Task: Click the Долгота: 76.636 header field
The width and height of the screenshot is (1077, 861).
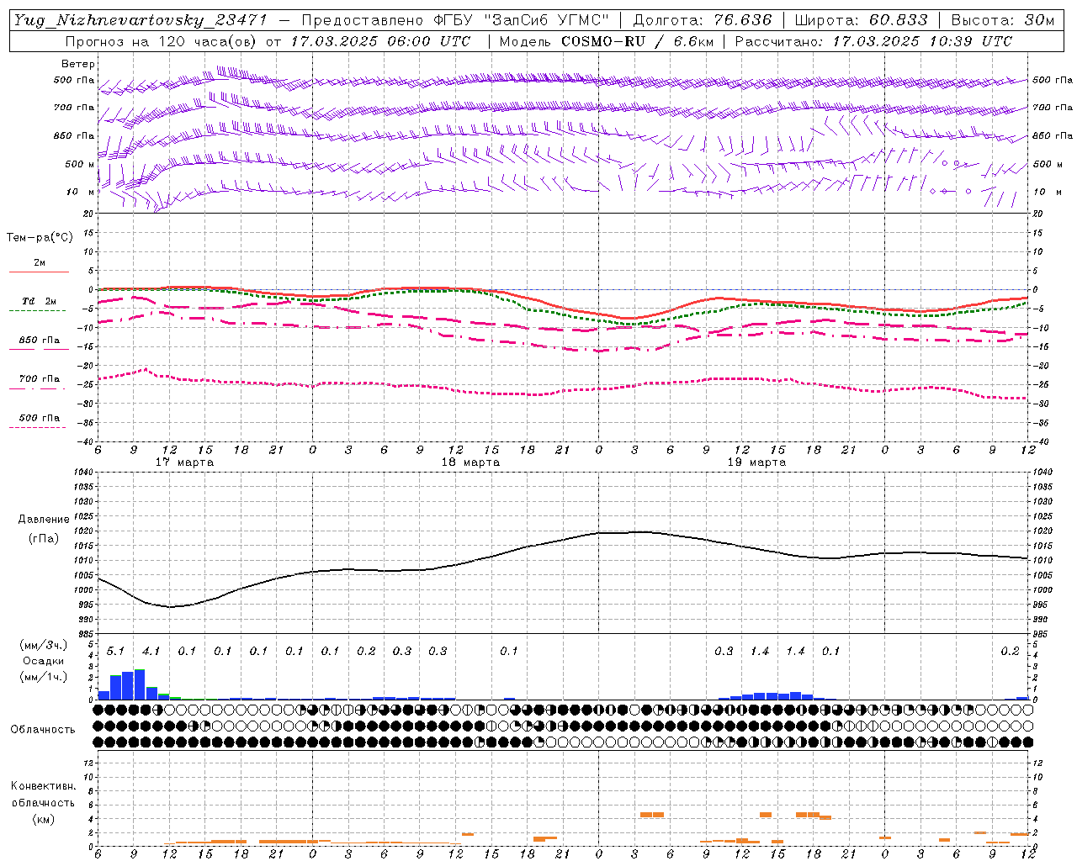Action: [x=703, y=20]
